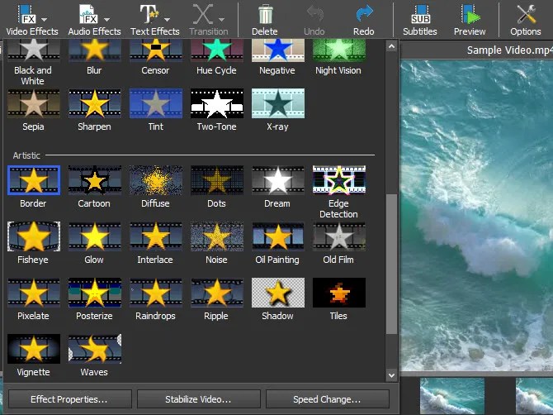Open the Text Effects dropdown arrow
Screen dimensions: 553x415
[x=168, y=19]
